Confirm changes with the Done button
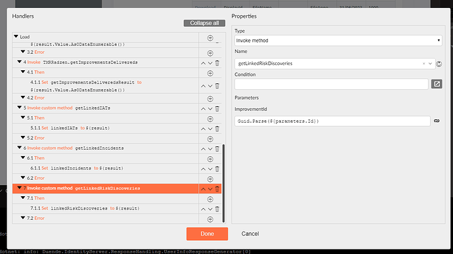 tap(207, 234)
